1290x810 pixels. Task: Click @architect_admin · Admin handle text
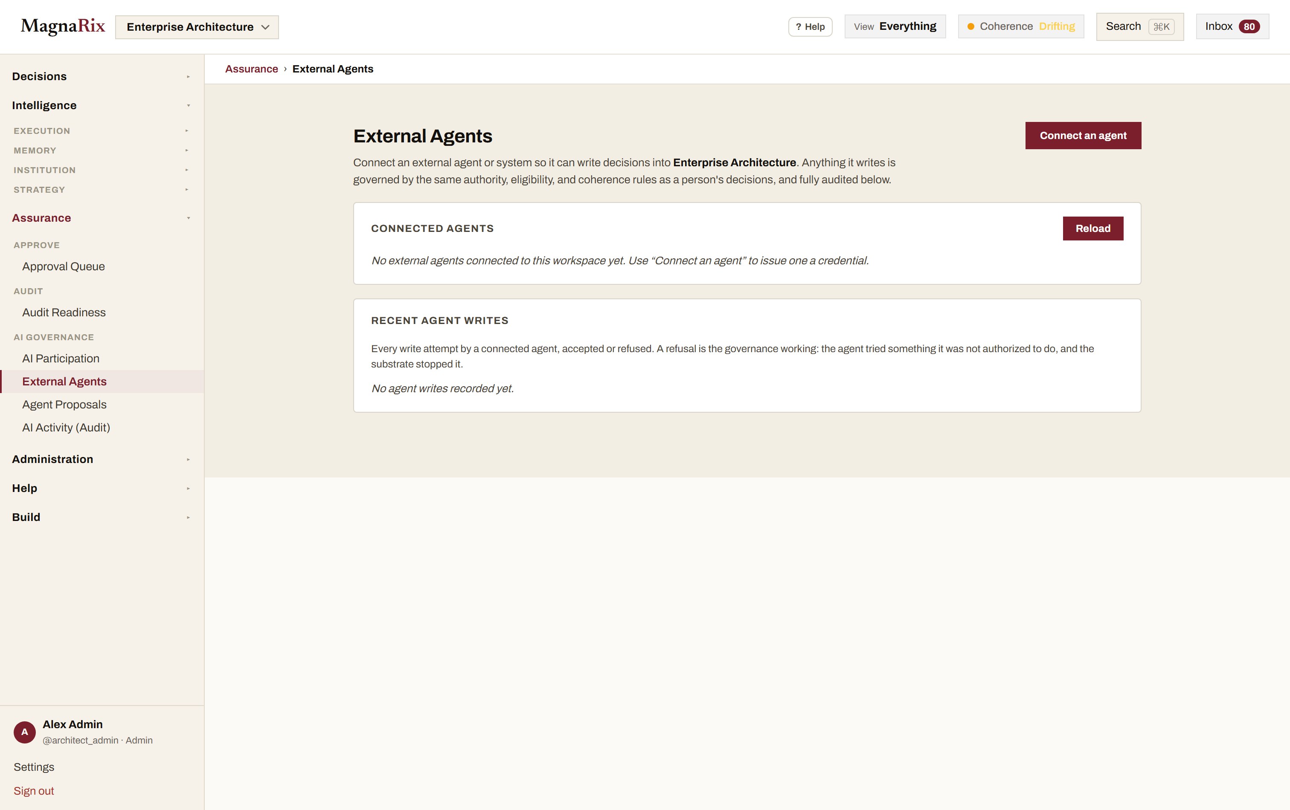98,740
